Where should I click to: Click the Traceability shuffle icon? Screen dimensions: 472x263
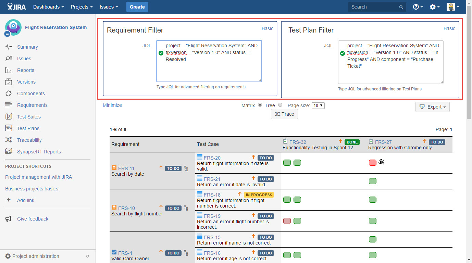coord(9,140)
